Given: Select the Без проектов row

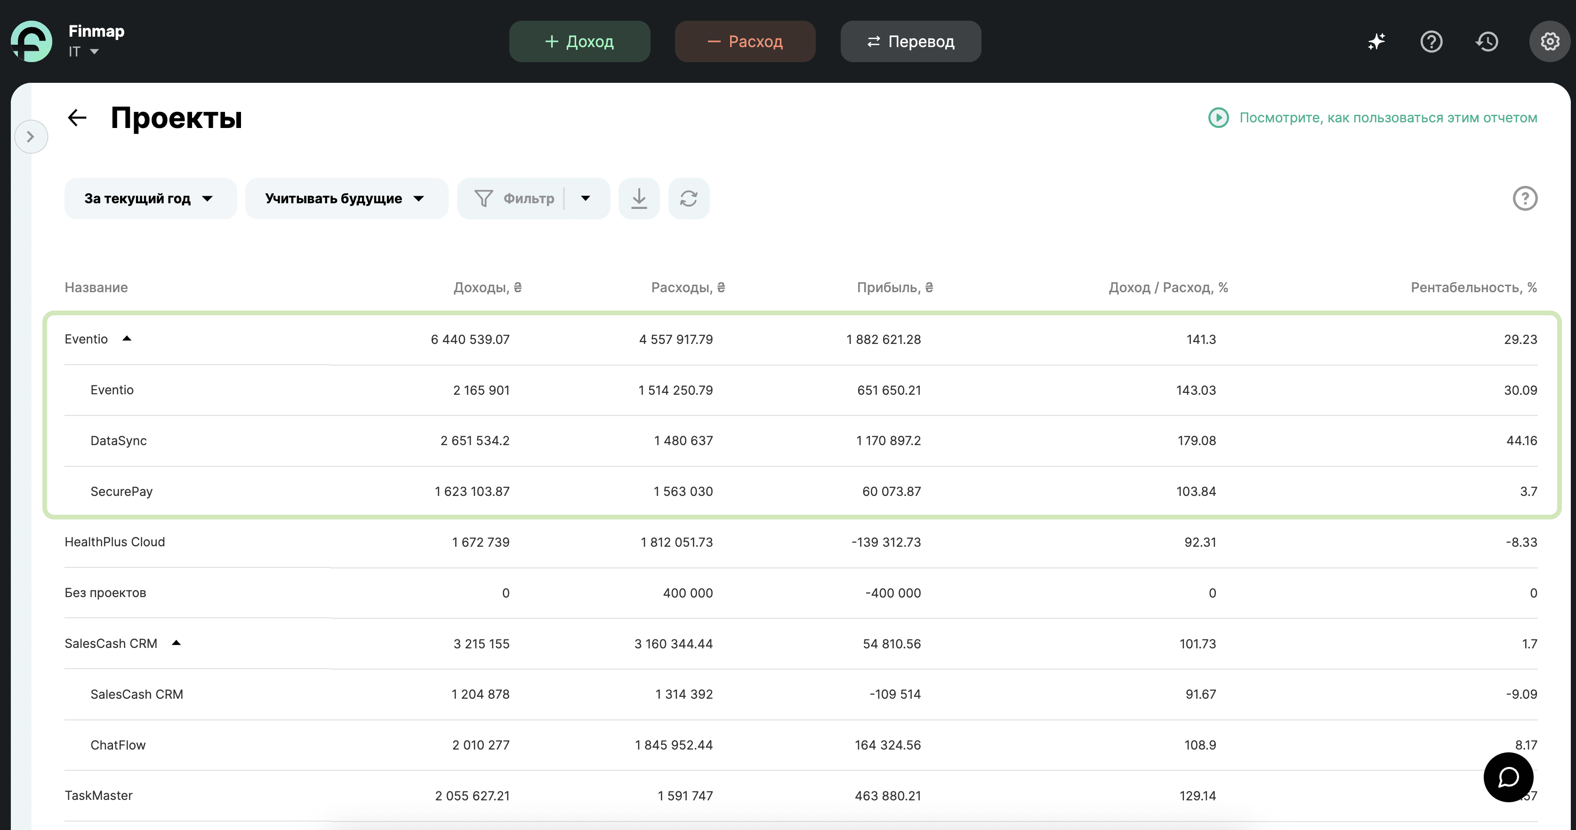Looking at the screenshot, I should tap(800, 593).
